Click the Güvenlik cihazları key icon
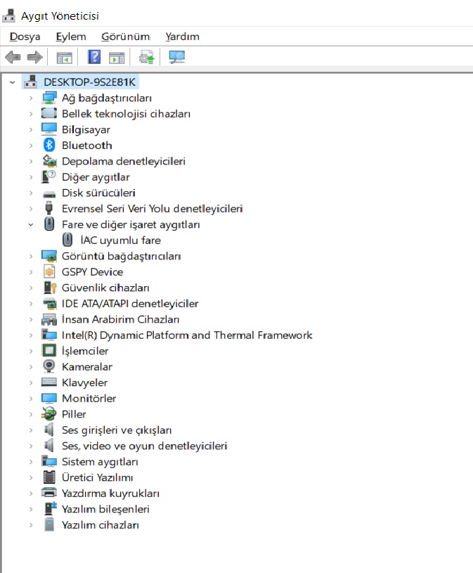The image size is (473, 573). (x=50, y=288)
